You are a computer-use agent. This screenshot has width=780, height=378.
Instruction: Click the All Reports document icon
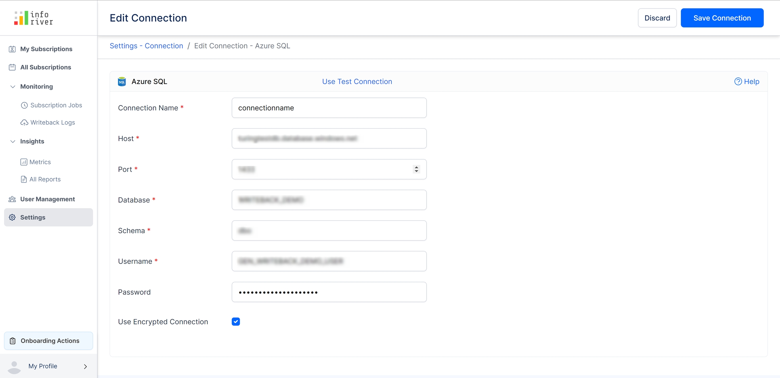pyautogui.click(x=24, y=179)
